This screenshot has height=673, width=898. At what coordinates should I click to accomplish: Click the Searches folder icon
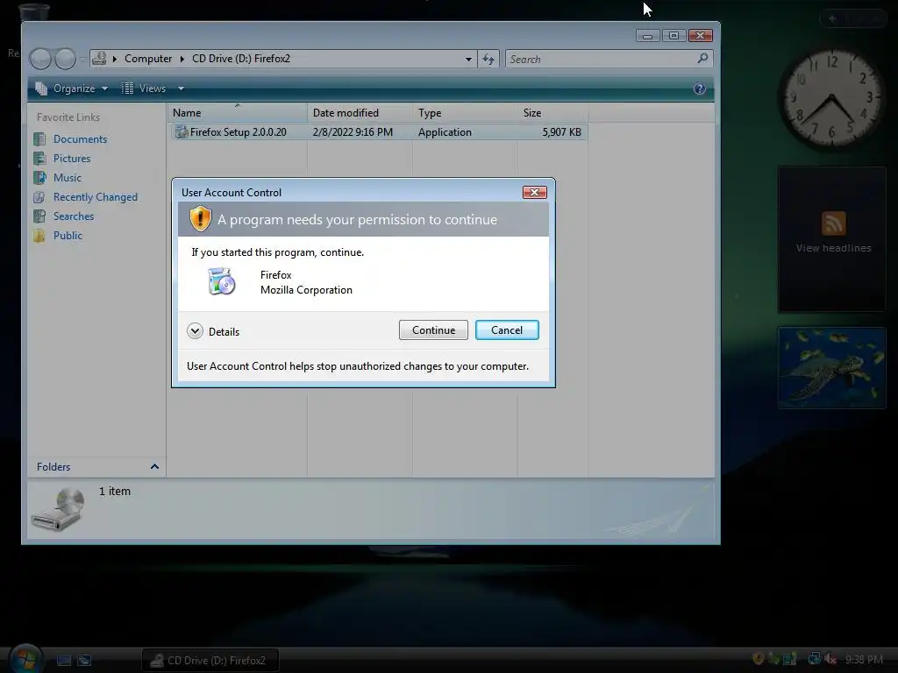(39, 216)
